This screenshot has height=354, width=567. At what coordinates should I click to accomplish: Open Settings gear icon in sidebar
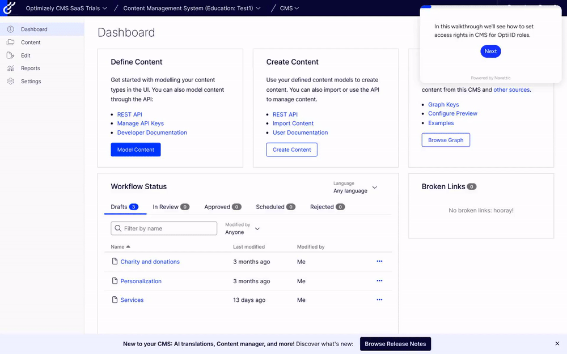[x=10, y=82]
